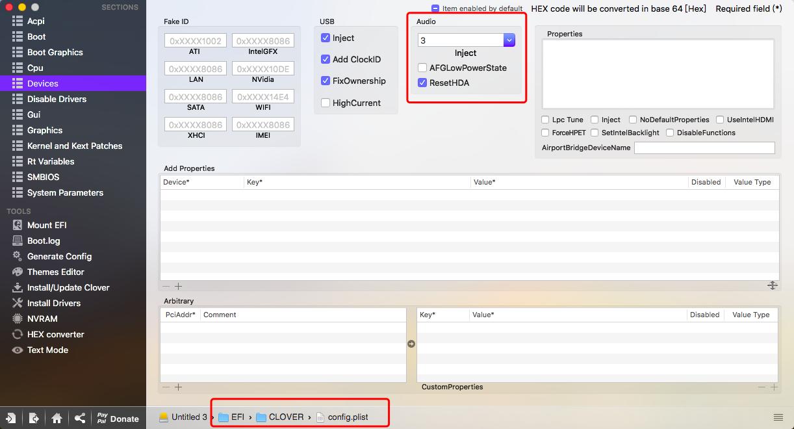Enable the SetIntelBacklight checkbox
Image resolution: width=794 pixels, height=429 pixels.
click(x=595, y=133)
